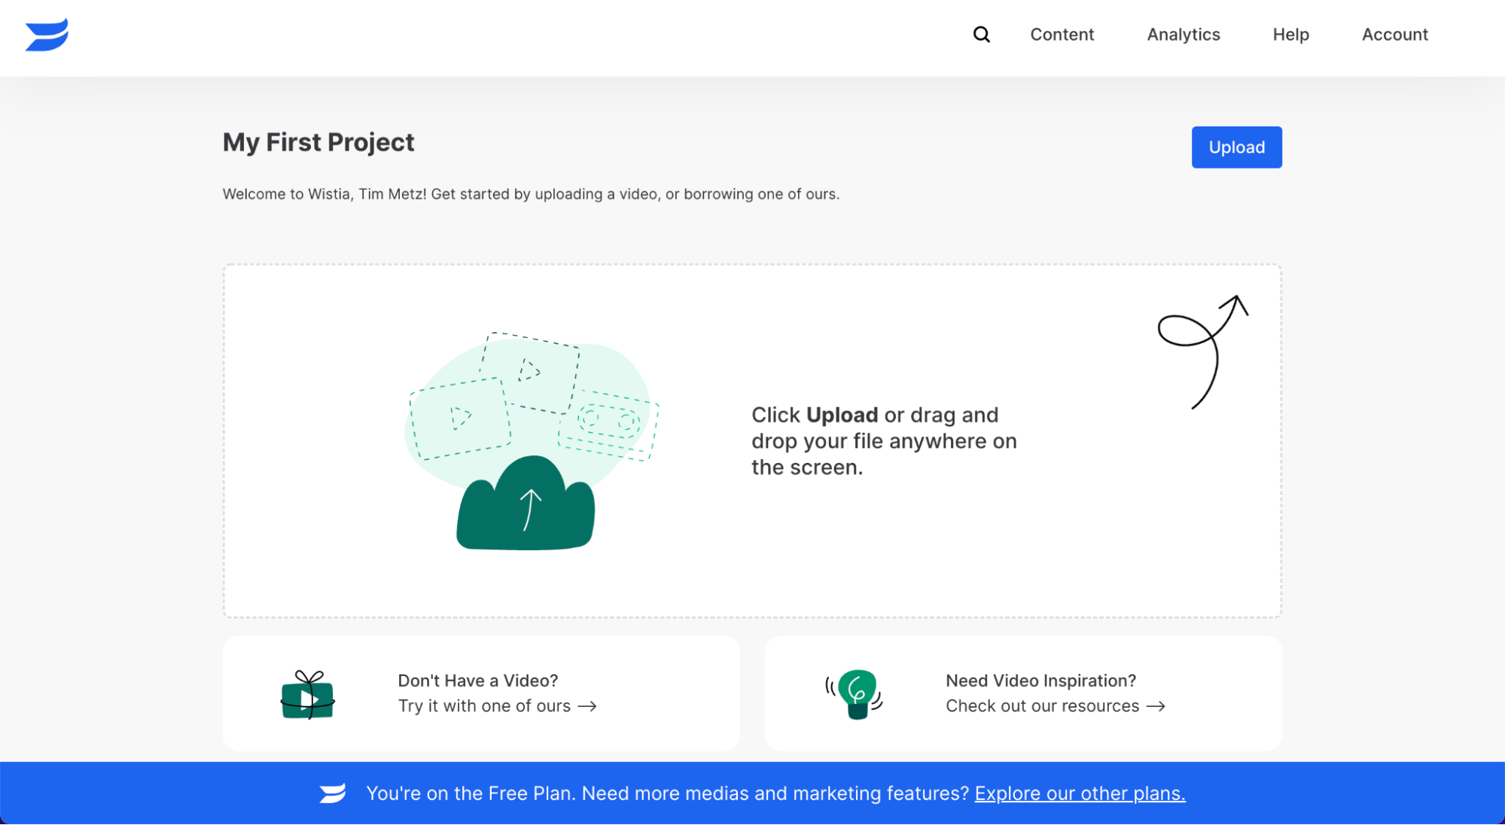Open the Analytics menu
Screen dimensions: 1505x825
[x=1183, y=35]
